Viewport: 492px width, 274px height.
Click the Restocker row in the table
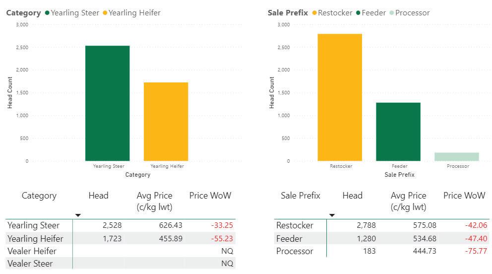(295, 225)
